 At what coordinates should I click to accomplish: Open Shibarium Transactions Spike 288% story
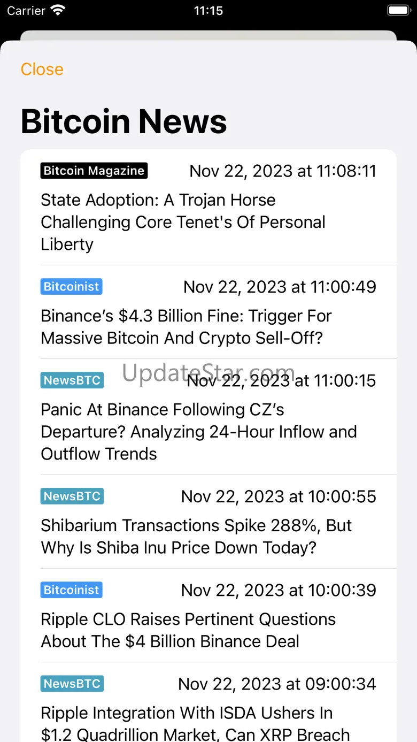(x=196, y=537)
